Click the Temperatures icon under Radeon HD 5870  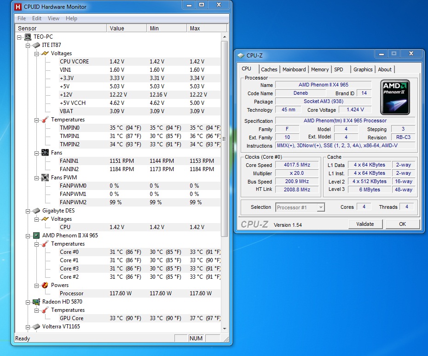click(x=45, y=310)
